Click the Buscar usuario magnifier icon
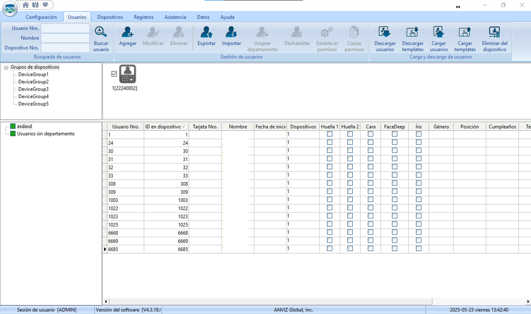Image resolution: width=531 pixels, height=314 pixels. pos(101,32)
